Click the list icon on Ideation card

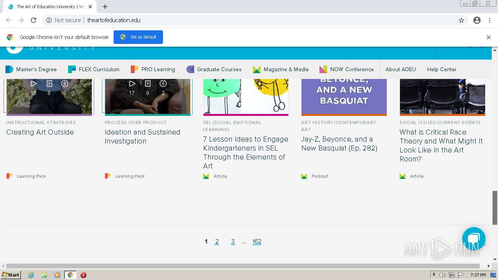coord(163,84)
